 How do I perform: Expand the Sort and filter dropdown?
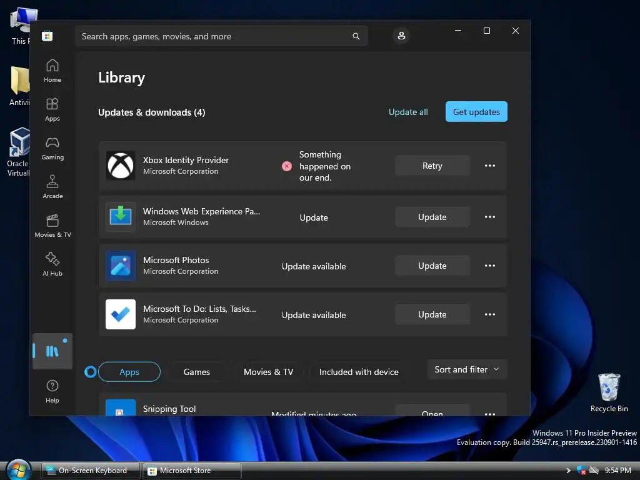[467, 369]
